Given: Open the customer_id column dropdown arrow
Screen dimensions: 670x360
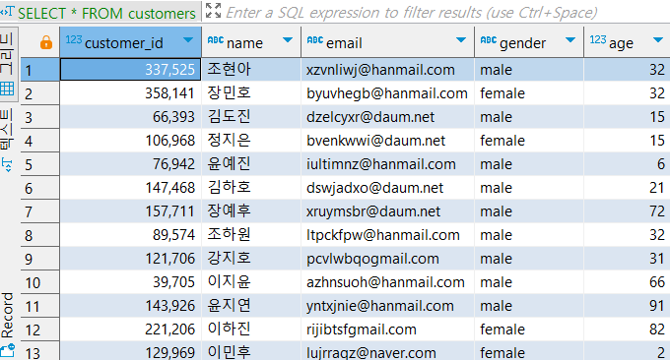Looking at the screenshot, I should (x=188, y=40).
